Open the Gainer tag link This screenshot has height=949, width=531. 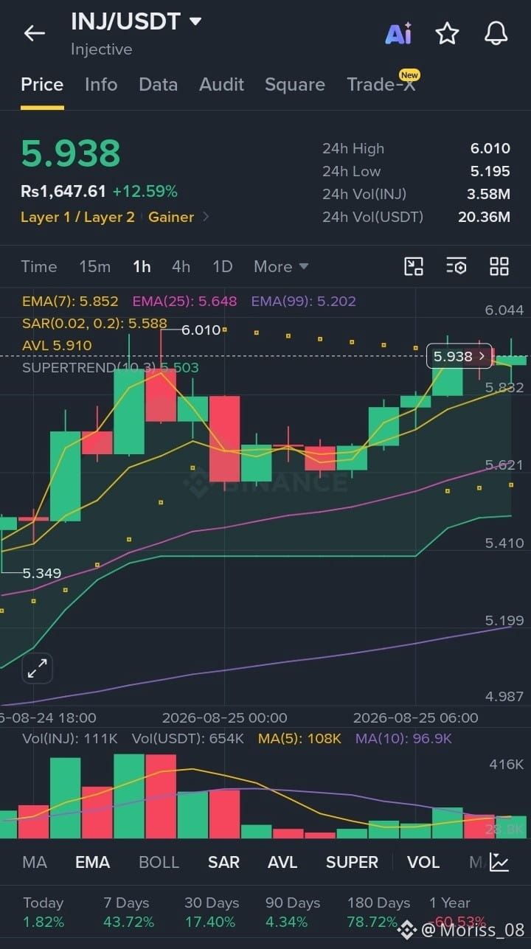point(171,217)
